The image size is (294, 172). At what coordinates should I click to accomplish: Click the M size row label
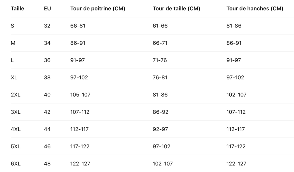tap(13, 43)
